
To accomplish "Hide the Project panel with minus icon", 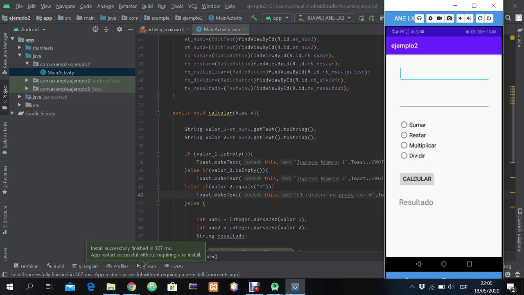I will click(x=130, y=29).
